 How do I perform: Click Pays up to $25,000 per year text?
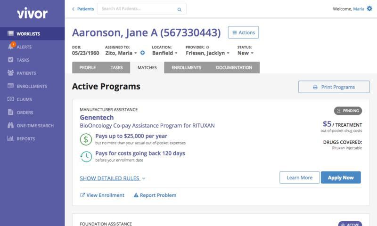131,136
